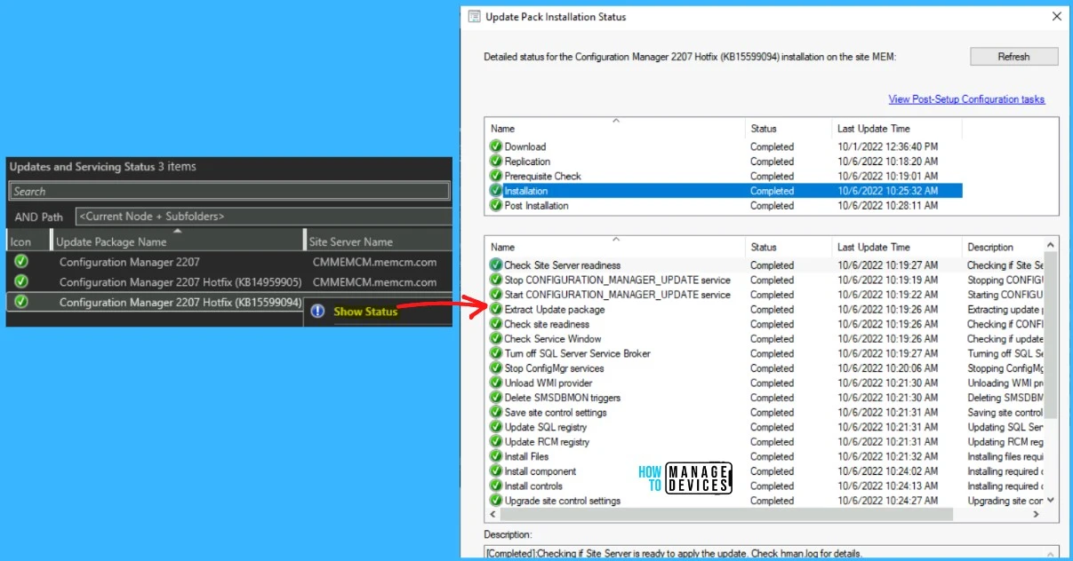Click the horizontal scrollbar right arrow
This screenshot has height=561, width=1073.
coord(1037,515)
